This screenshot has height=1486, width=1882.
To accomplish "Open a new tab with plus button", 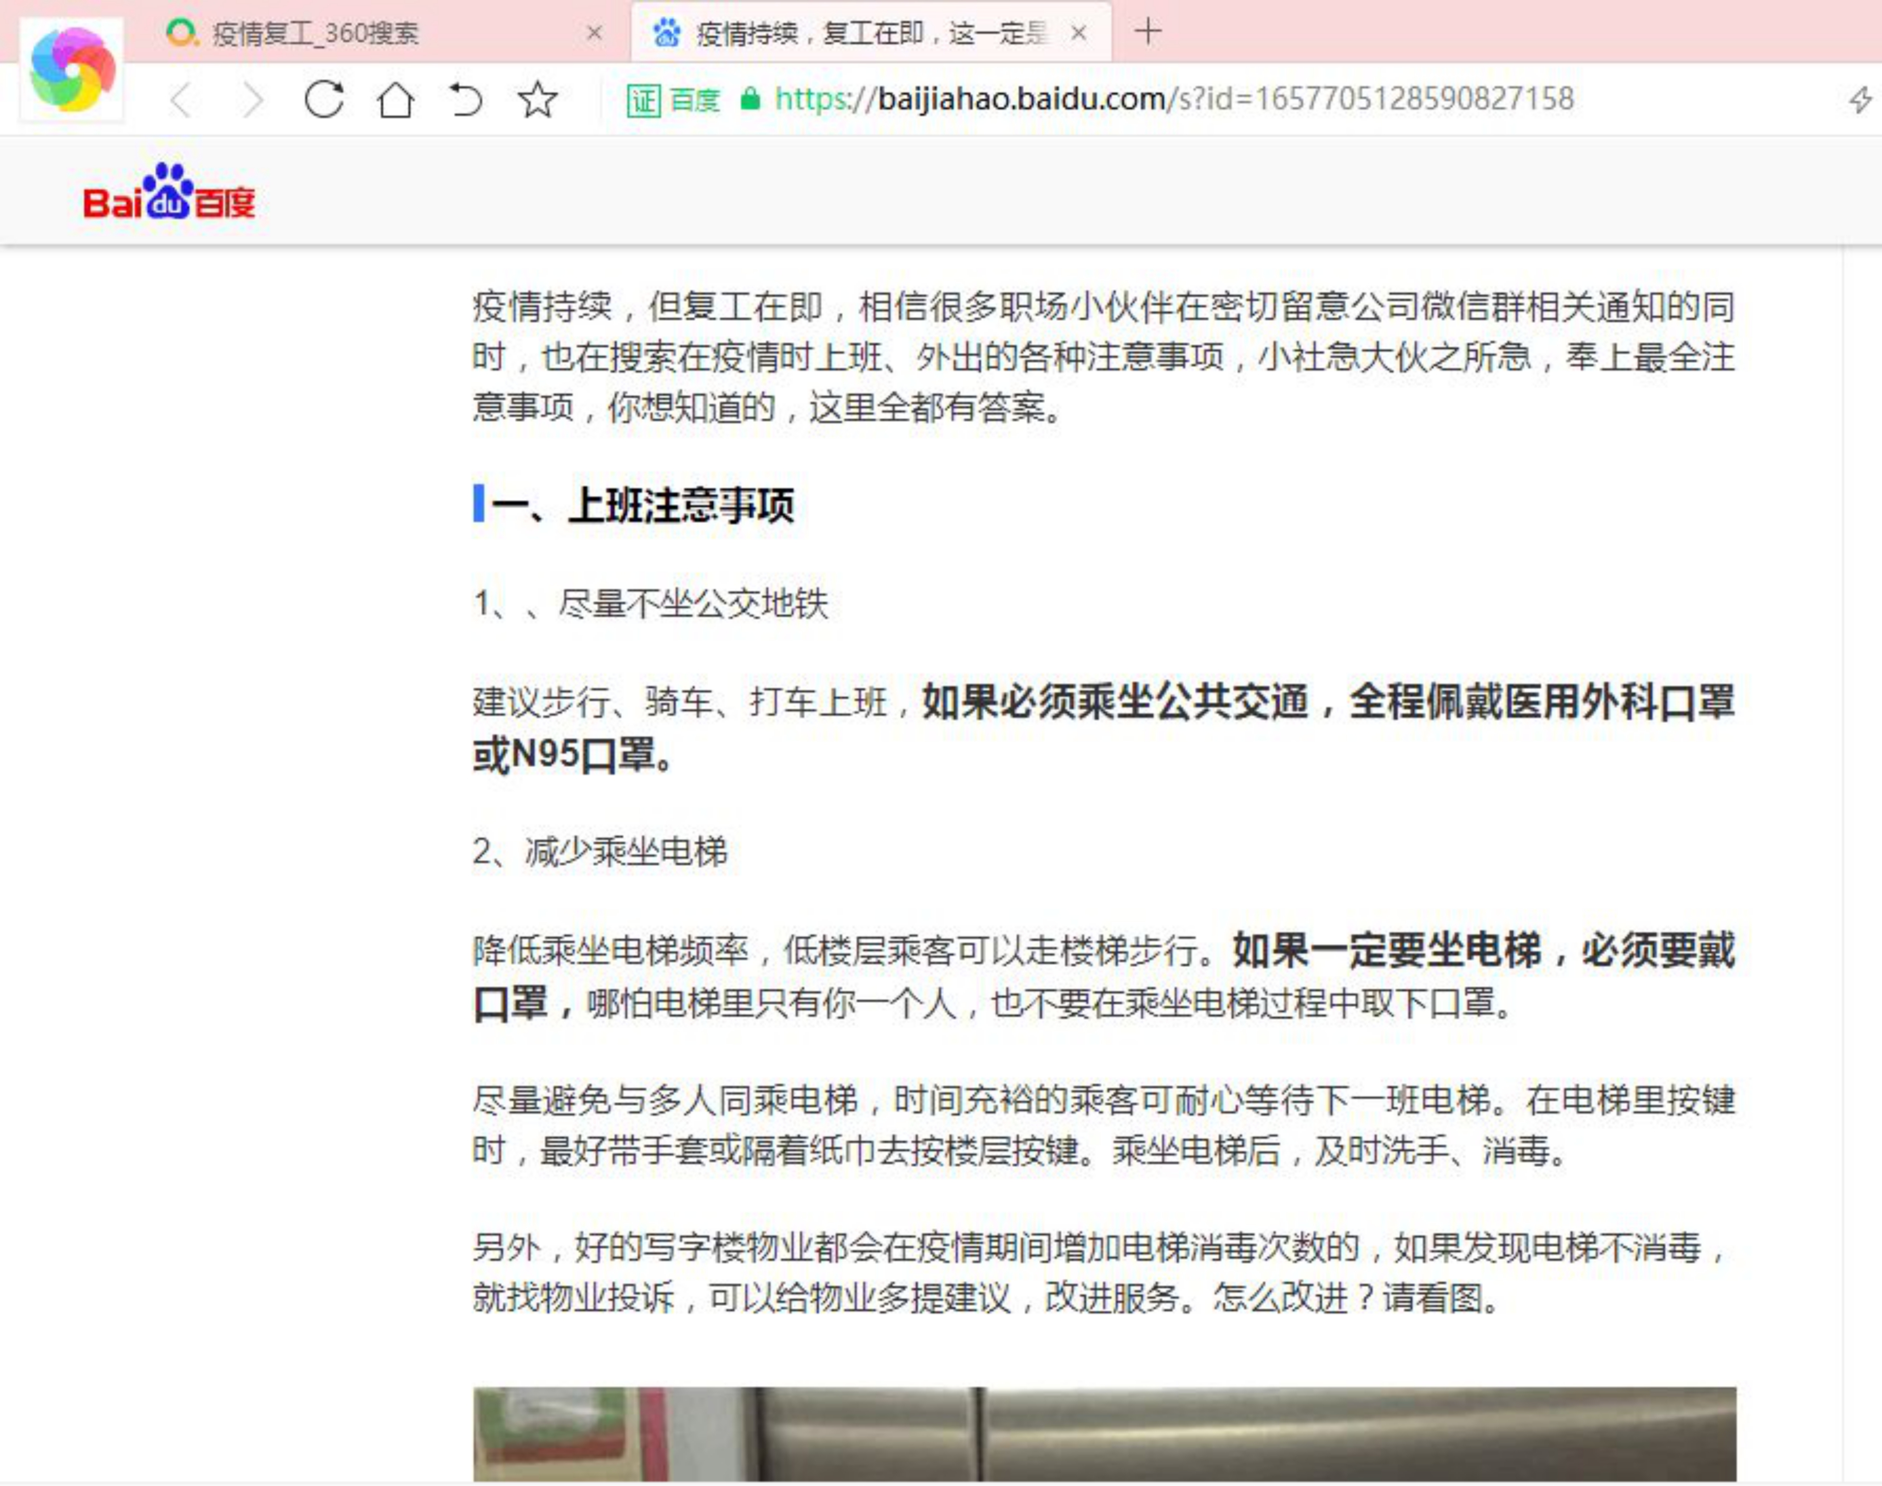I will click(x=1148, y=32).
